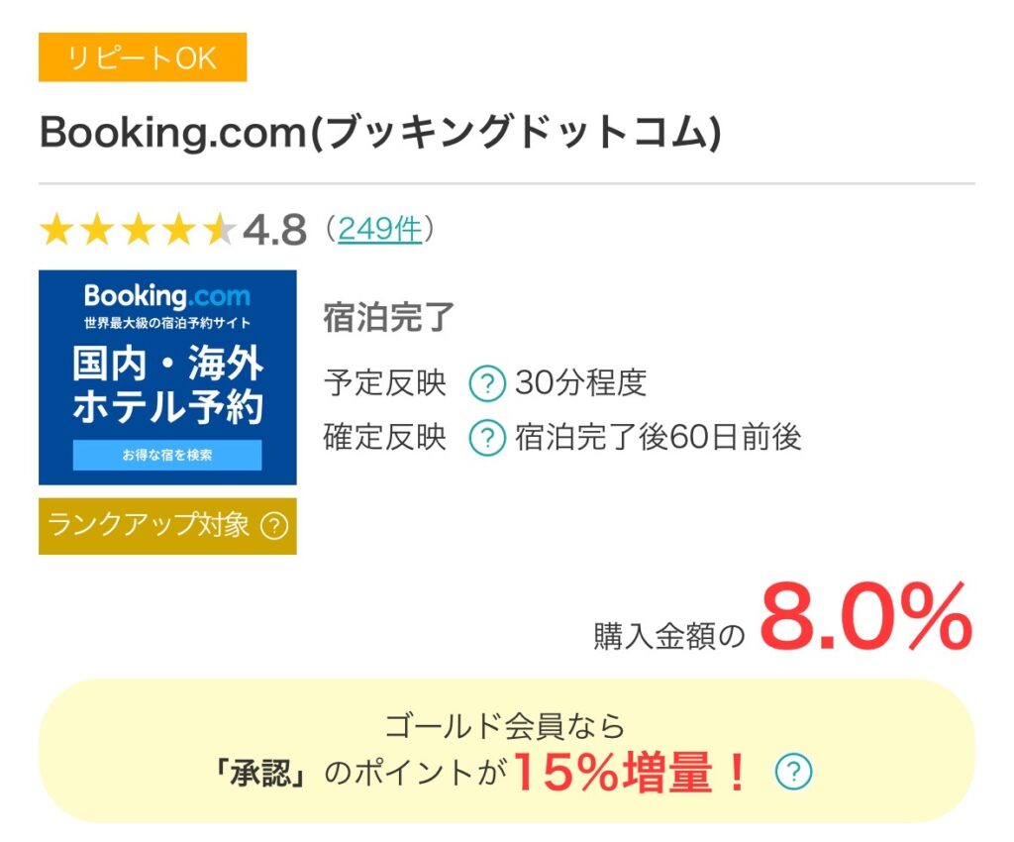Click the リピートOK orange badge
The image size is (1014, 842).
coord(143,57)
